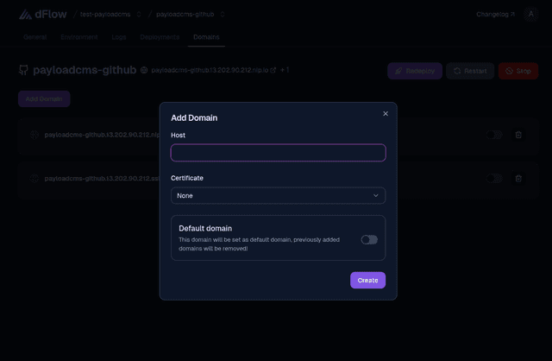Delete the first domain with the trash icon
The image size is (552, 361).
pos(518,135)
